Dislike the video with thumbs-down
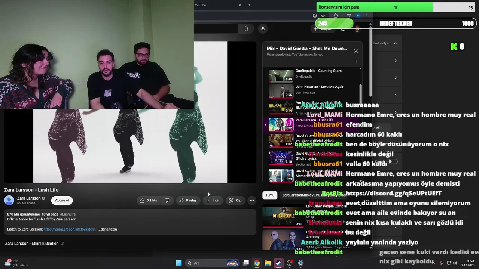 (167, 200)
